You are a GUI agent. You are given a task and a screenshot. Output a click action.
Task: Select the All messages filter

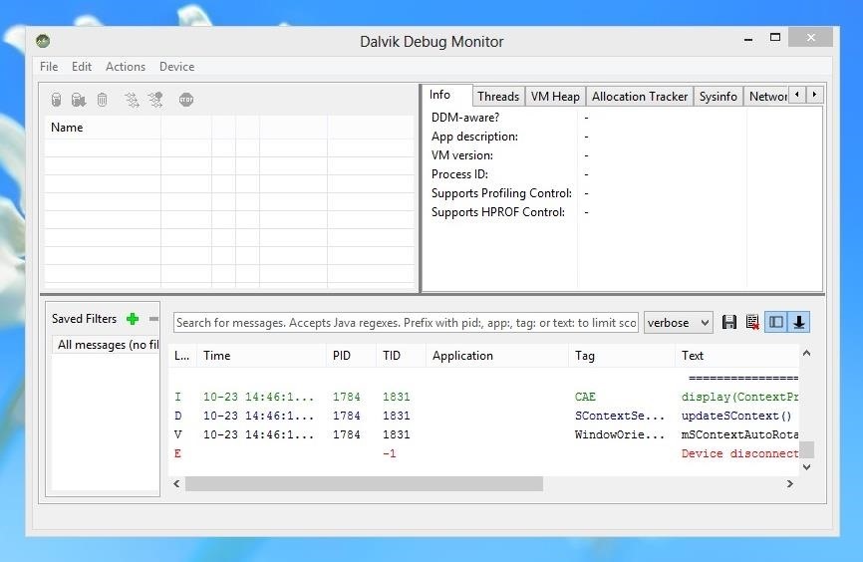(x=107, y=345)
